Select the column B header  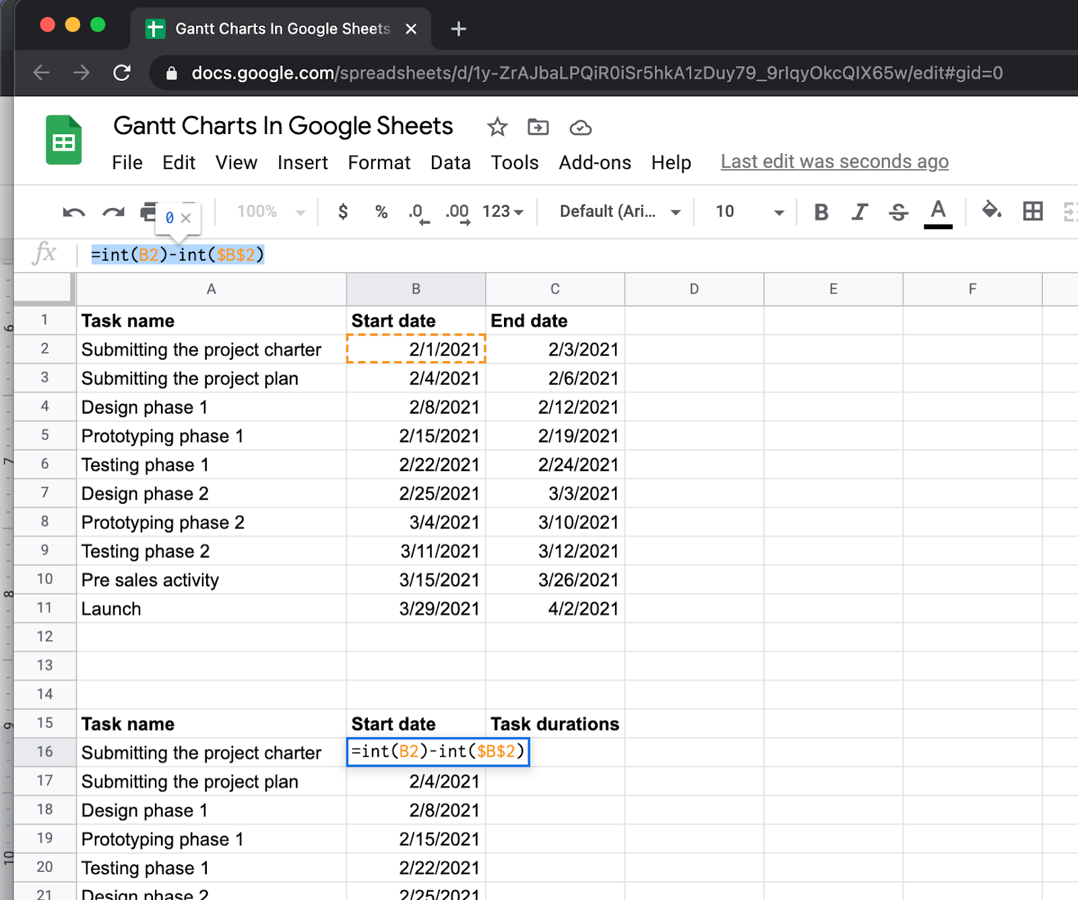click(416, 289)
